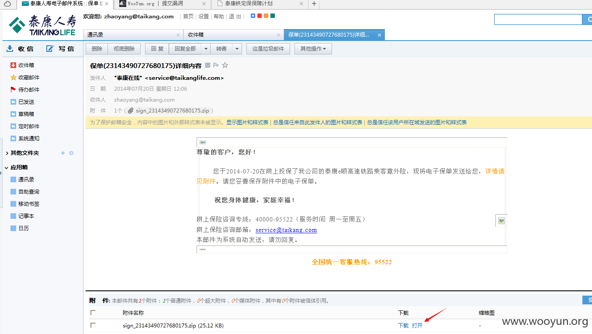
Task: Open 记事本 notepad sidebar icon
Action: click(13, 216)
